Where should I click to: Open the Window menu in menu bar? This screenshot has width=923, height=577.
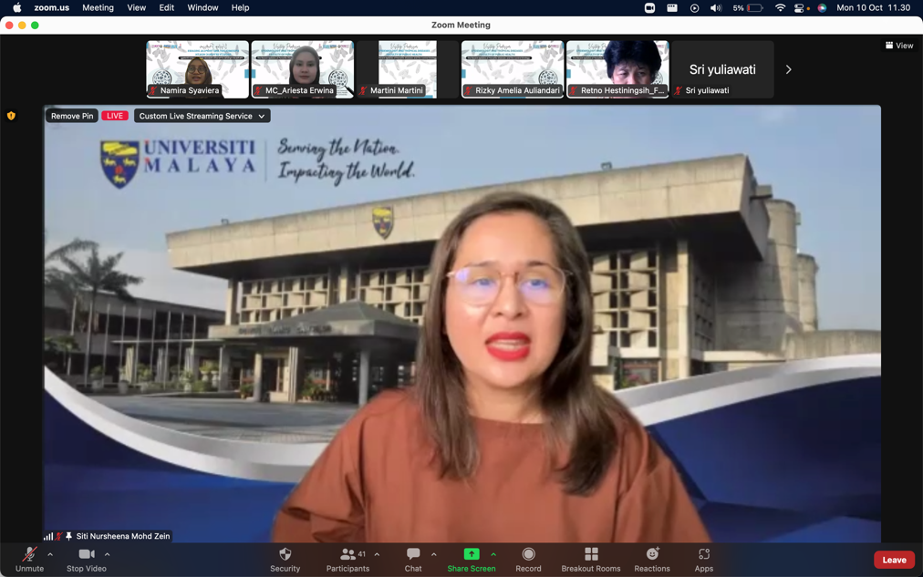202,7
